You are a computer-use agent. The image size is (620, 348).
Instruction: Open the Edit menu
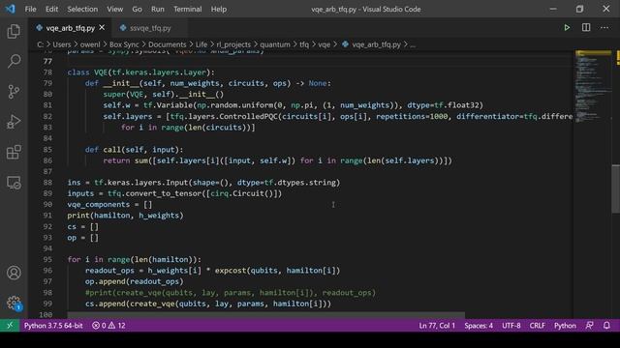[51, 9]
